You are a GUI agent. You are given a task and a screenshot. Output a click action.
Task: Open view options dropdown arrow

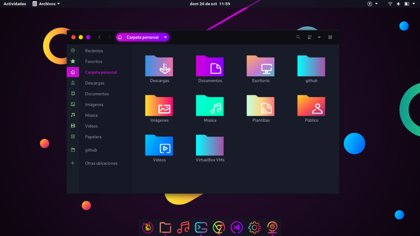click(x=319, y=37)
